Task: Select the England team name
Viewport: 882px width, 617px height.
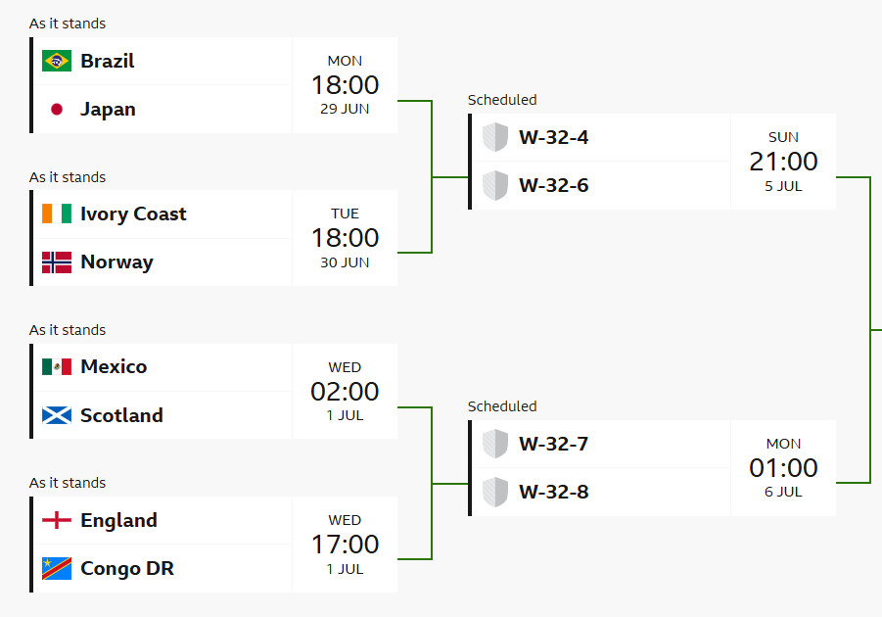Action: point(118,521)
